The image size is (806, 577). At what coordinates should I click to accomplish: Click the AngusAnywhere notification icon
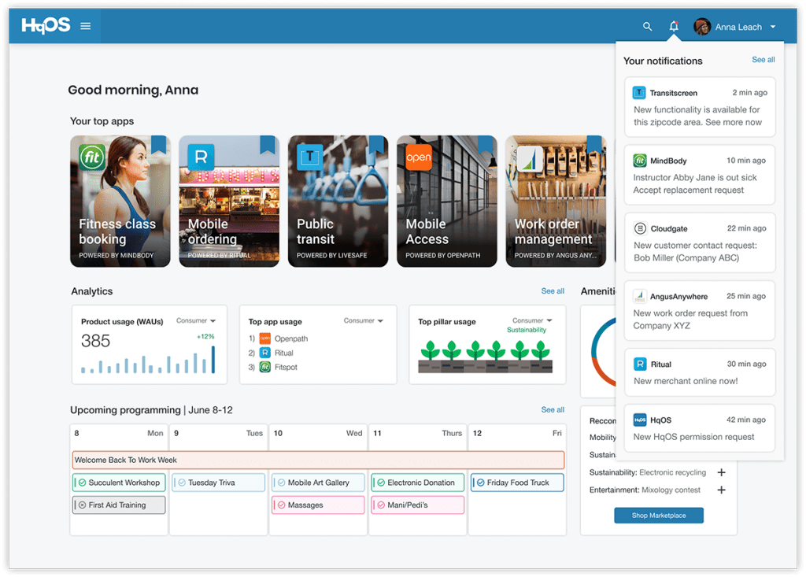[x=639, y=297]
